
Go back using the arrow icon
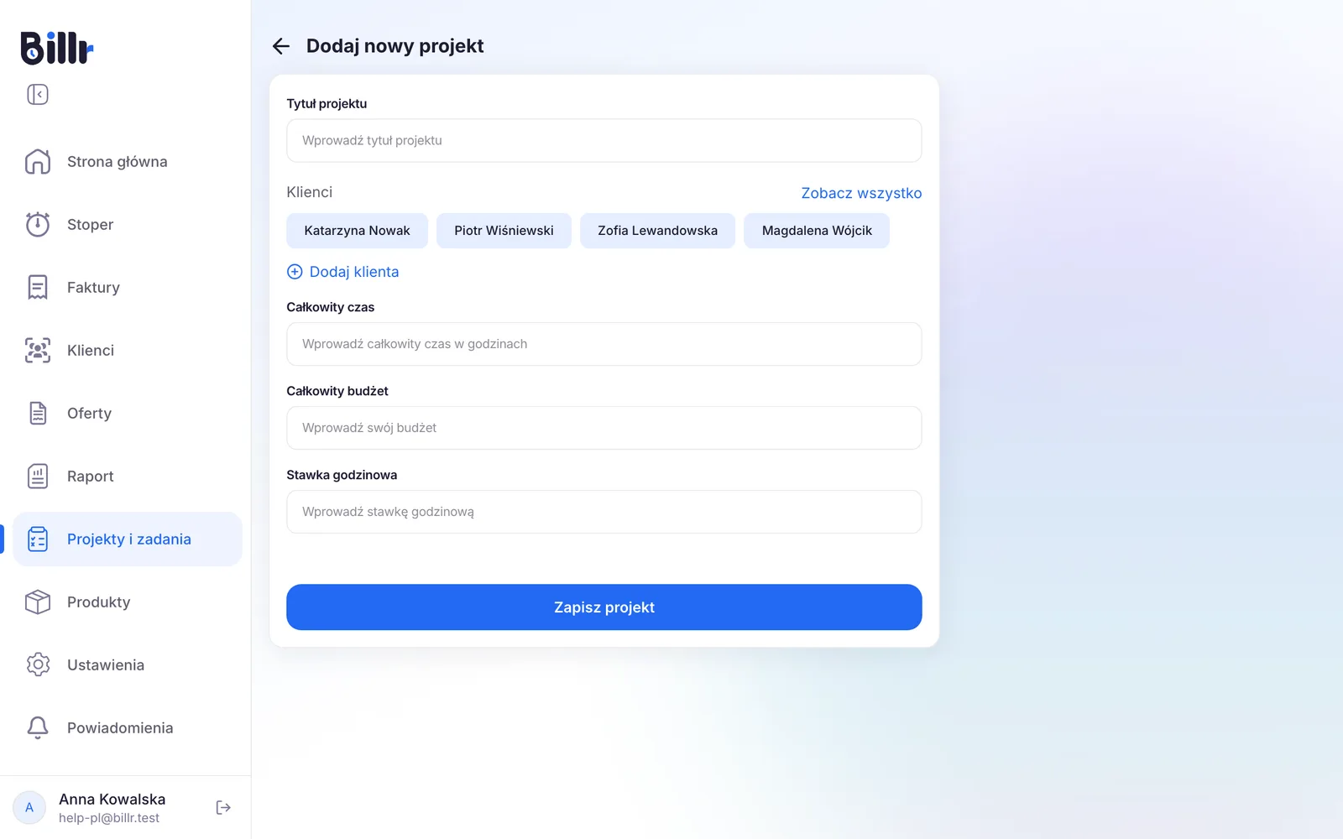click(x=281, y=46)
